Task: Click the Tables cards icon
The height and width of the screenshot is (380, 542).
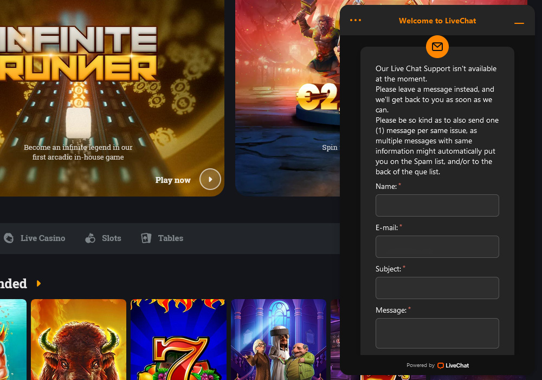Action: [x=146, y=238]
